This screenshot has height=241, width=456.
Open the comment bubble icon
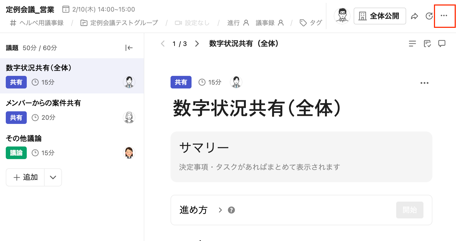coord(442,43)
